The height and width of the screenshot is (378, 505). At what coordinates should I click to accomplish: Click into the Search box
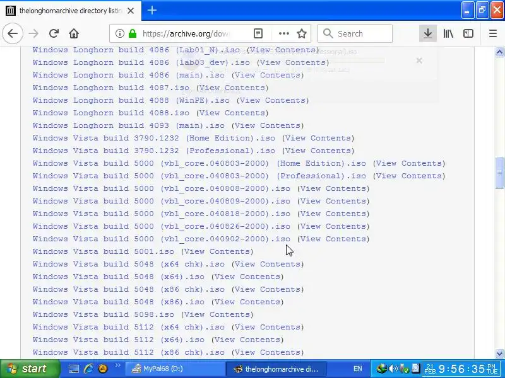coord(355,33)
